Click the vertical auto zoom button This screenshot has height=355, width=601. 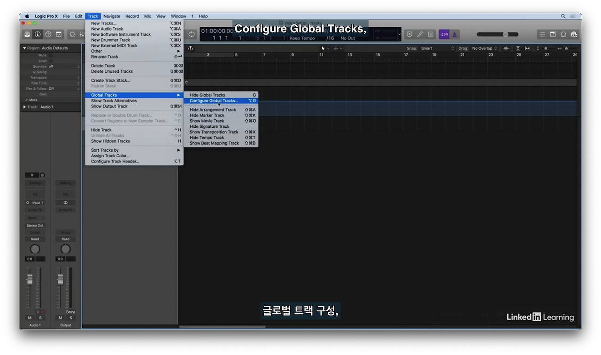pyautogui.click(x=518, y=48)
